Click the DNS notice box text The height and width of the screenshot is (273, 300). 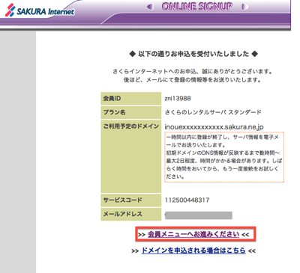point(224,157)
